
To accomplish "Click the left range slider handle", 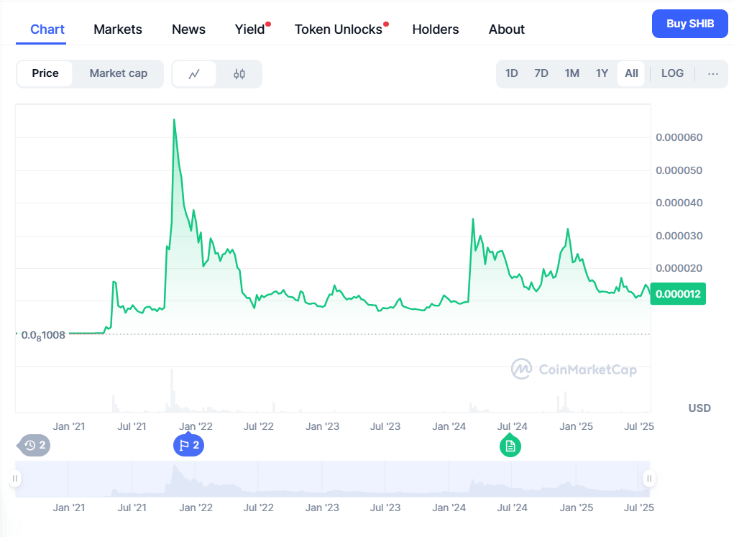I will [15, 479].
